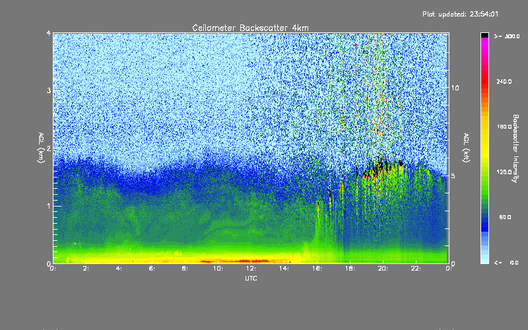This screenshot has width=528, height=330.
Task: Click the 'Backscatter Intensity' colorbar label
Action: (x=515, y=148)
